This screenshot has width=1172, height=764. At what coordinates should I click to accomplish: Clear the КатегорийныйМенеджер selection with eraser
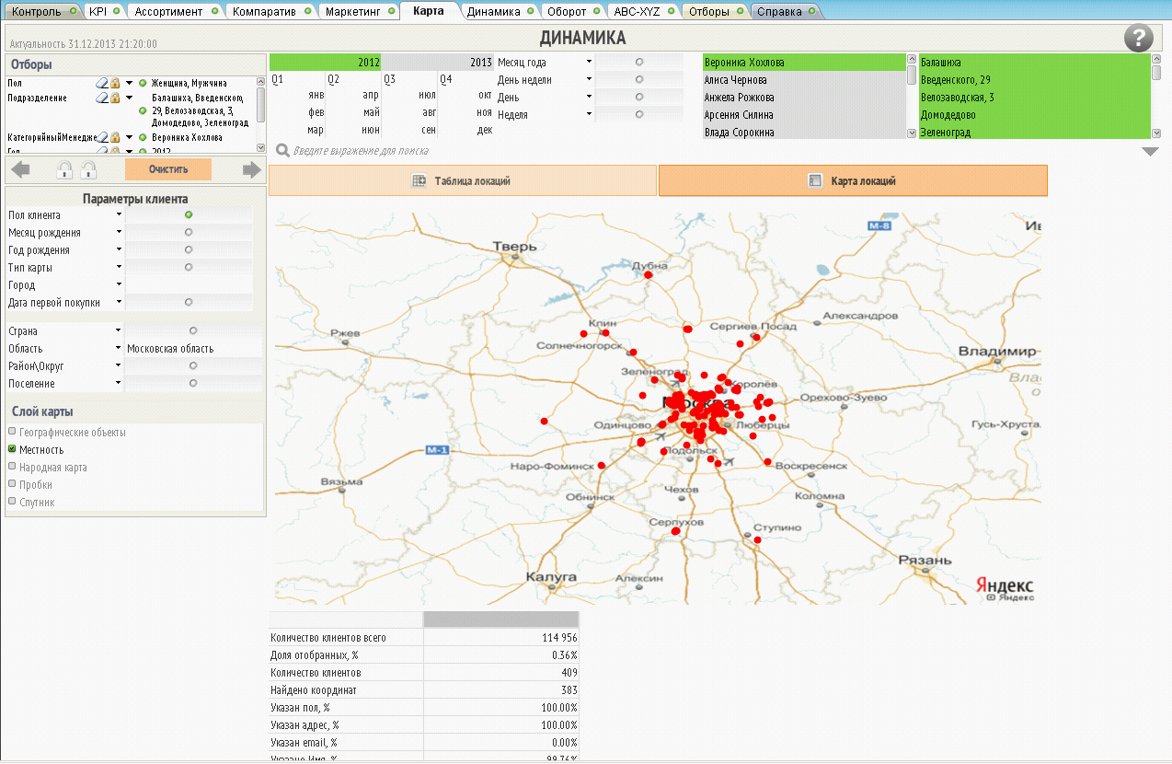pyautogui.click(x=103, y=137)
